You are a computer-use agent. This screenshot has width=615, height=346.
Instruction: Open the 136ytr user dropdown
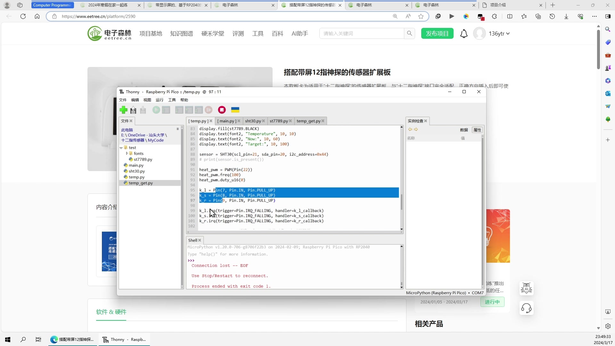(499, 34)
